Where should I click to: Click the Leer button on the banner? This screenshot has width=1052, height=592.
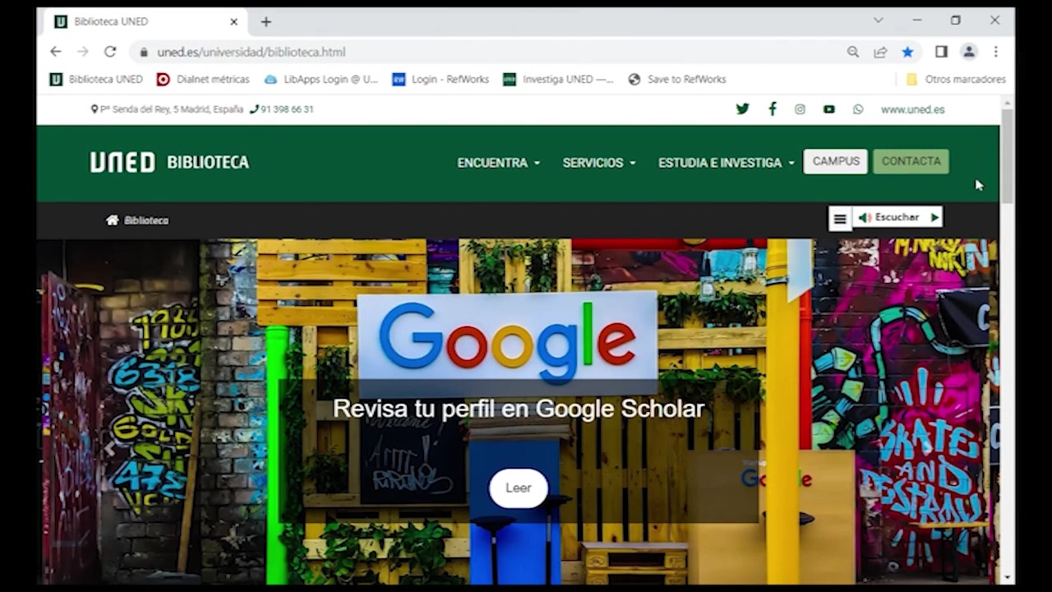click(518, 488)
